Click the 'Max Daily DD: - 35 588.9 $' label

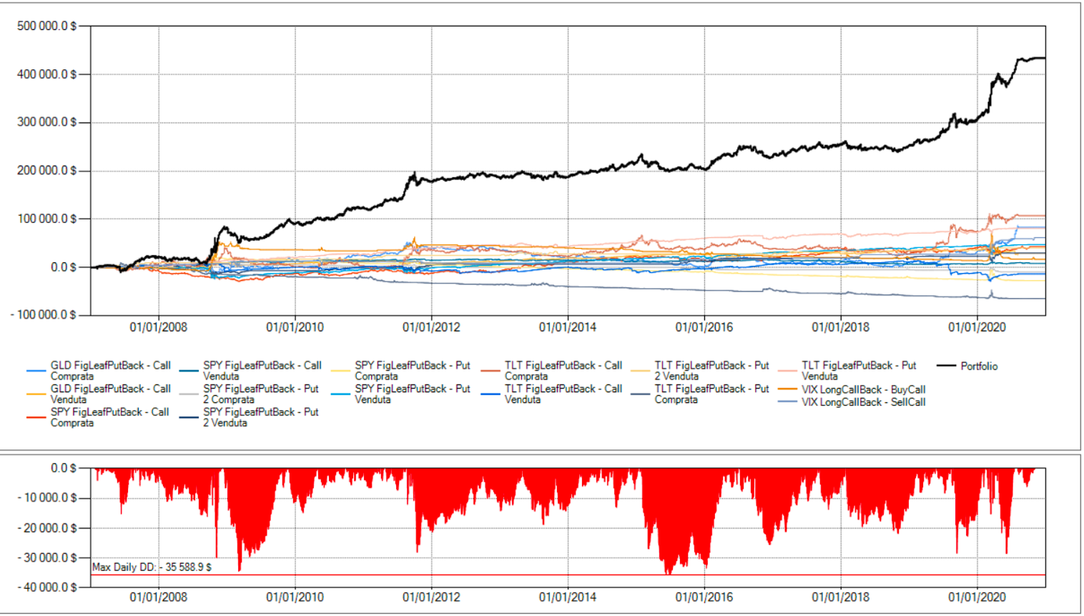point(152,567)
